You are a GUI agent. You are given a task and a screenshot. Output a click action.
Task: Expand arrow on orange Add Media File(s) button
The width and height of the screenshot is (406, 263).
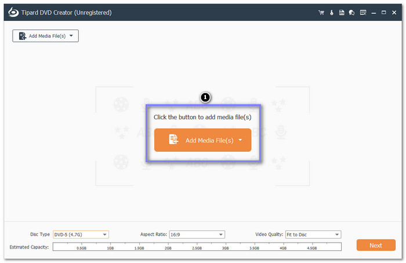point(240,140)
